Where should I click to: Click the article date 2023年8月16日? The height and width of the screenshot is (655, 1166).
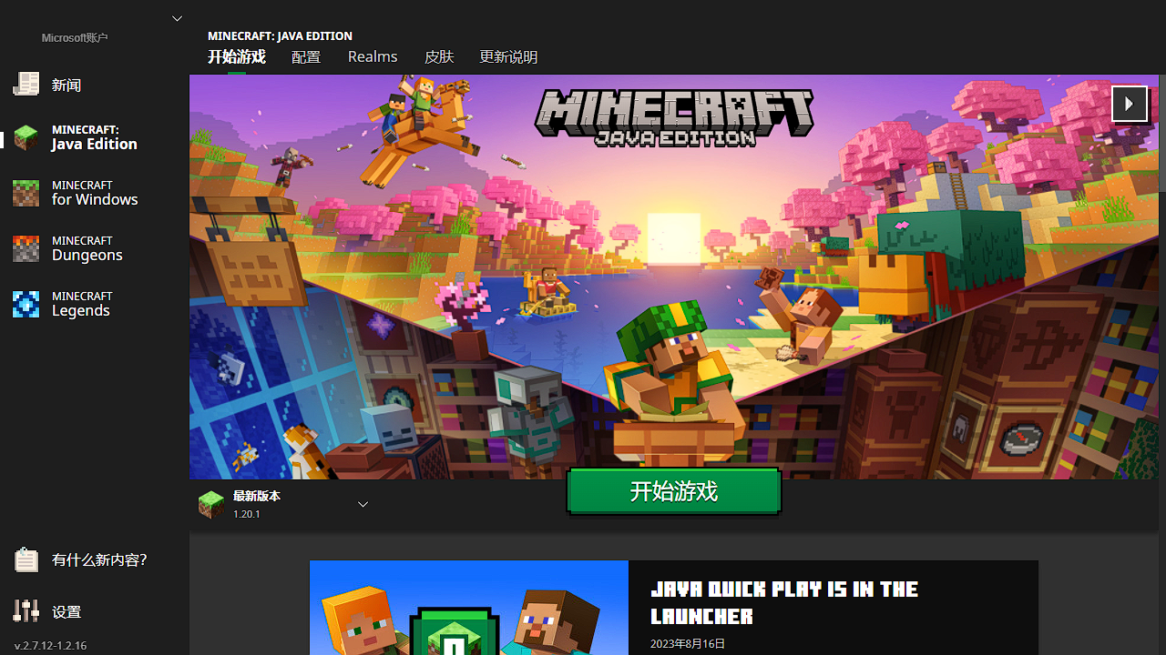[x=688, y=643]
